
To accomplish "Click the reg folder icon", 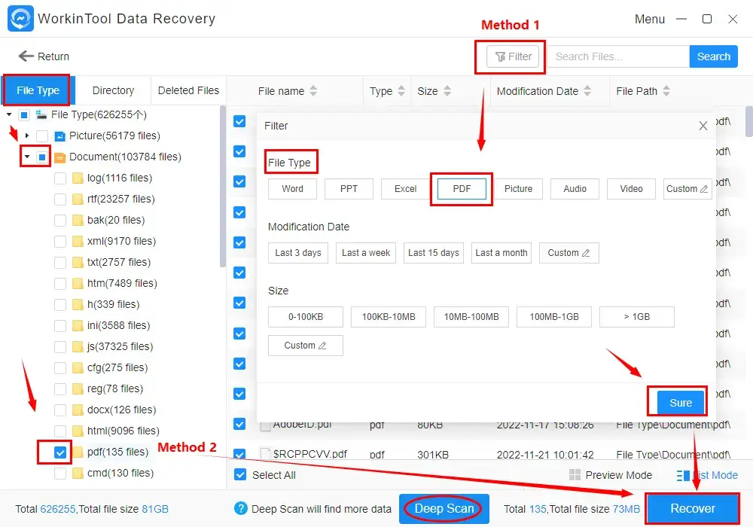I will pyautogui.click(x=78, y=388).
